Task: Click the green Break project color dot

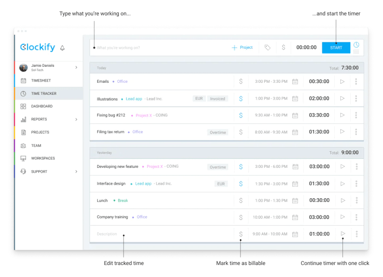Action: [x=115, y=200]
